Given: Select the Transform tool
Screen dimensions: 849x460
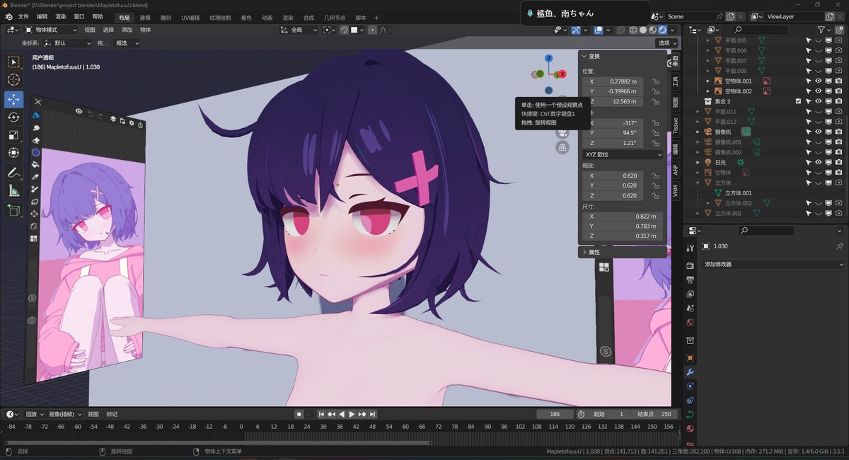Looking at the screenshot, I should tap(14, 153).
